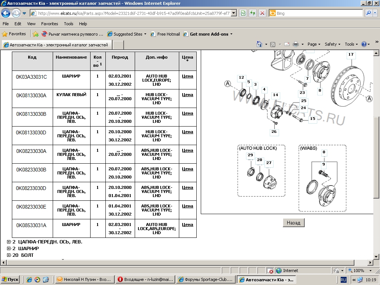Click the Internet security zone indicator
This screenshot has height=285, width=380.
288,271
